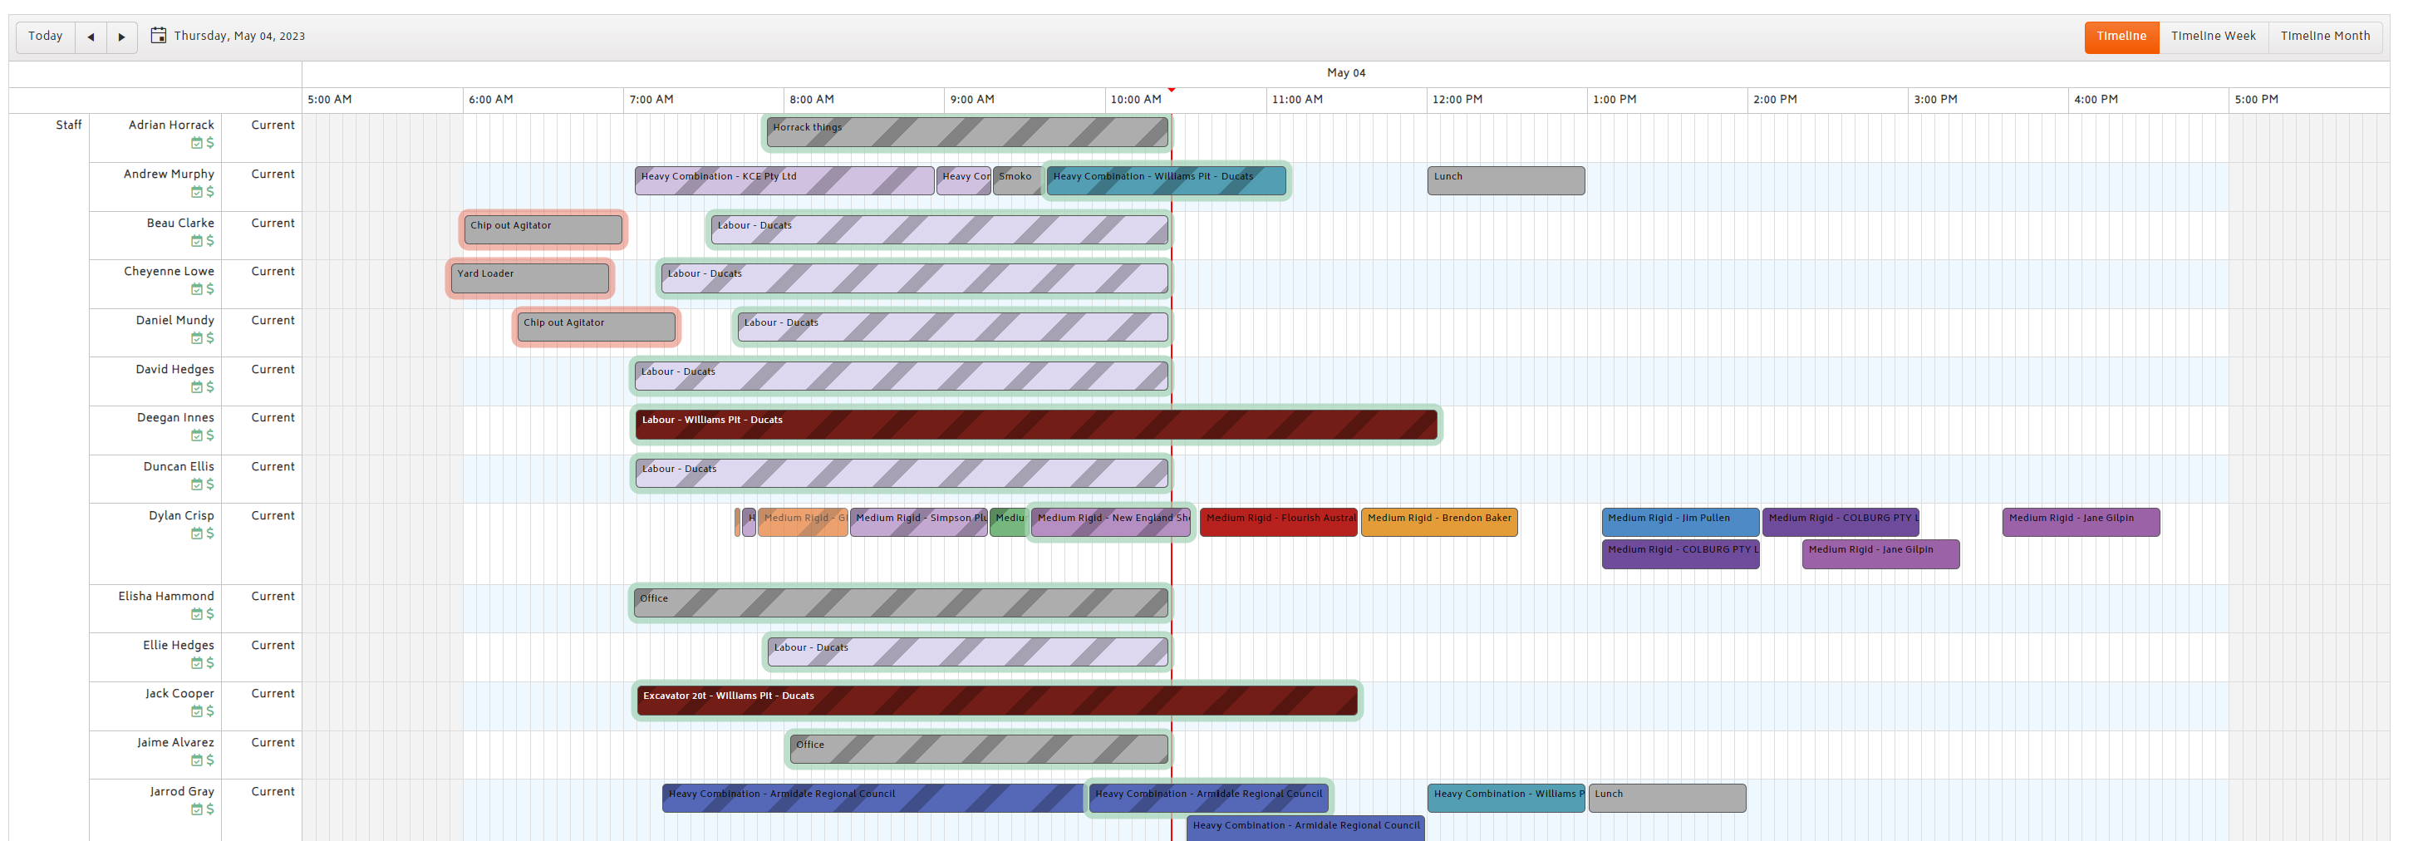This screenshot has width=2428, height=841.
Task: Go to previous day arrow
Action: coord(91,37)
